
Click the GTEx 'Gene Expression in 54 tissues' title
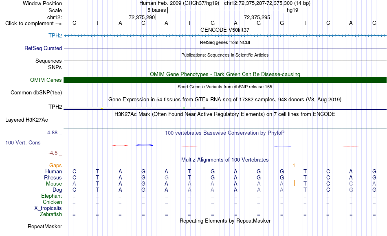click(225, 100)
